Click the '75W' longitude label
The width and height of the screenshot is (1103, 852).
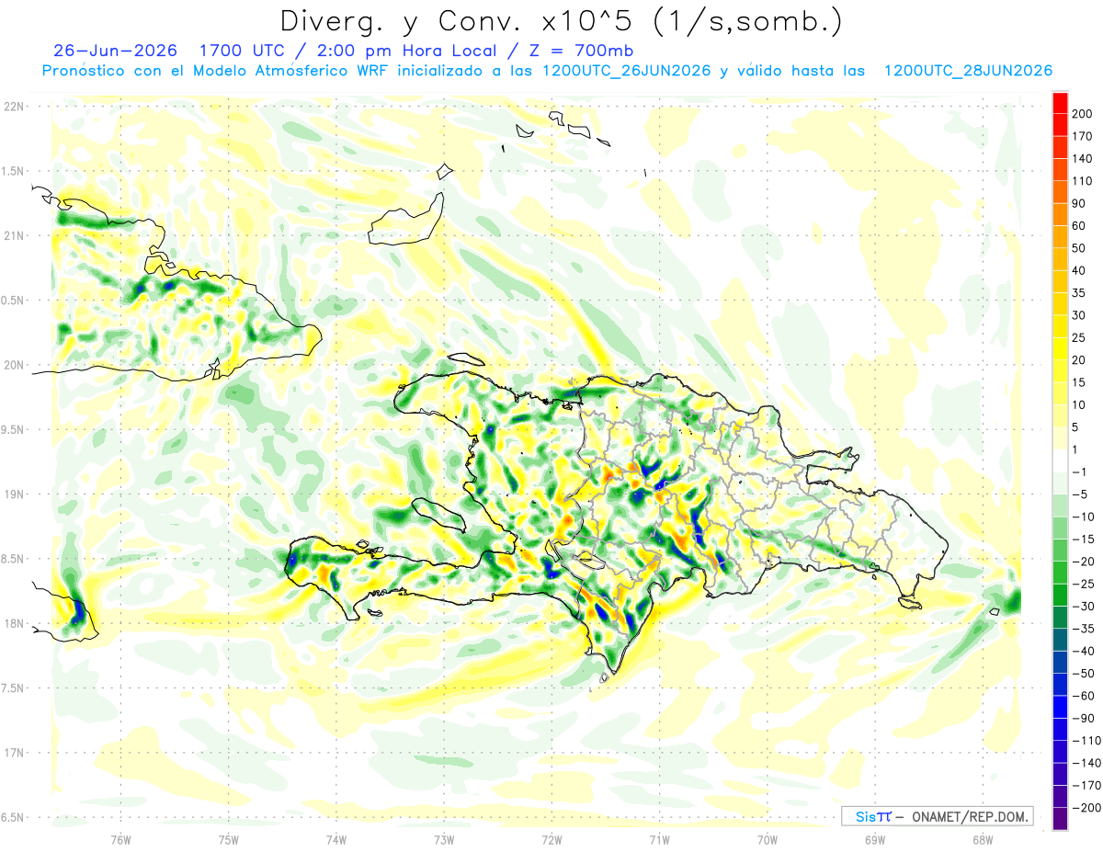pyautogui.click(x=228, y=838)
